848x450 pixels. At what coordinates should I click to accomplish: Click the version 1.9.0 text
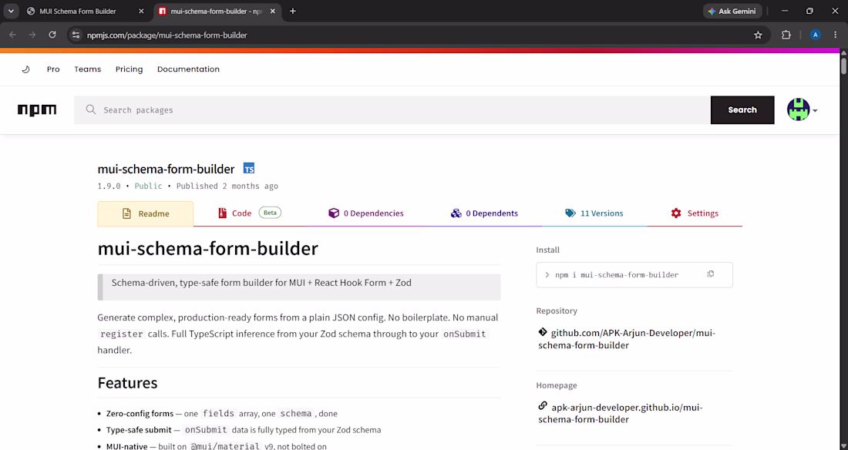click(109, 186)
